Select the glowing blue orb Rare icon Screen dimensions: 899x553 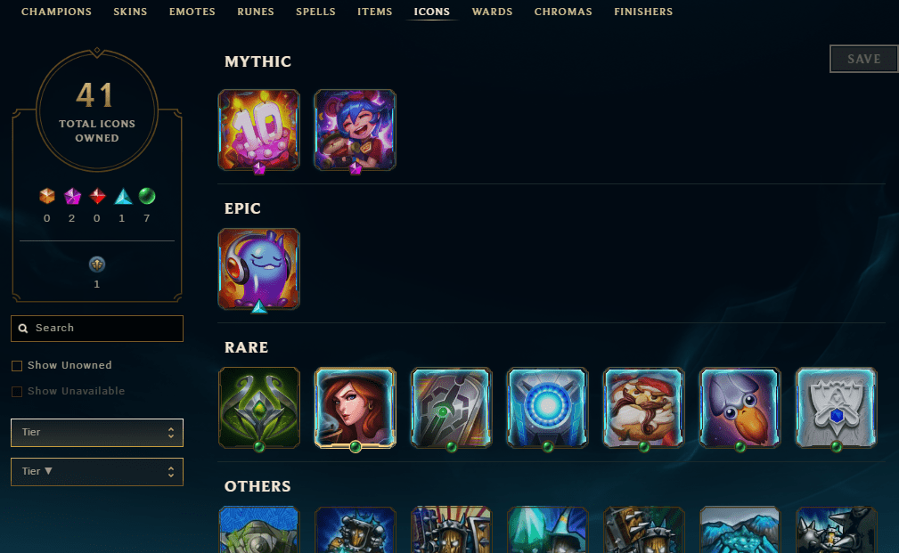[x=548, y=408]
